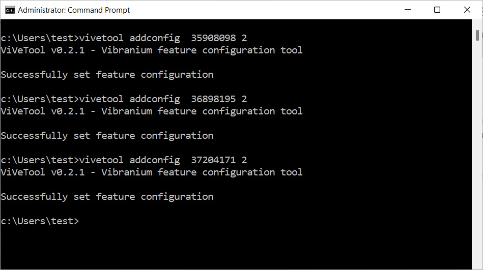
Task: Click the first "ViVeTool v0.2.1" output line
Action: tap(152, 50)
